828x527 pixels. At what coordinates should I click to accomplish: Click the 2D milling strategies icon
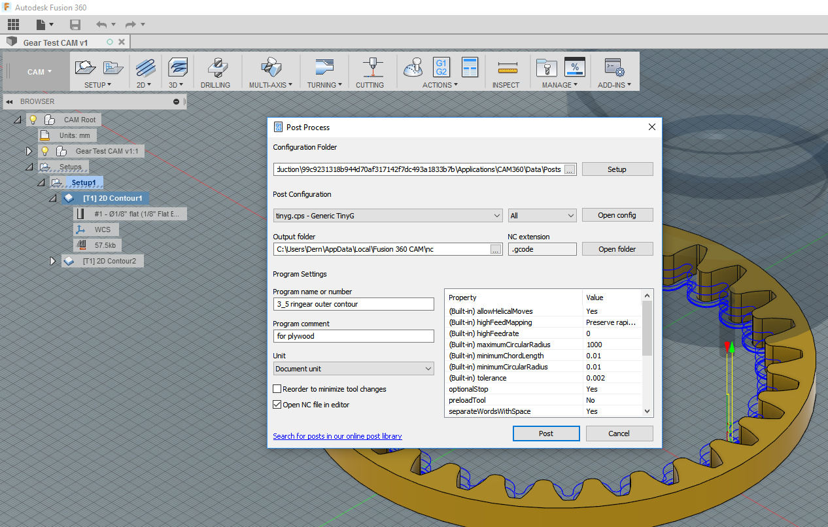[x=145, y=67]
